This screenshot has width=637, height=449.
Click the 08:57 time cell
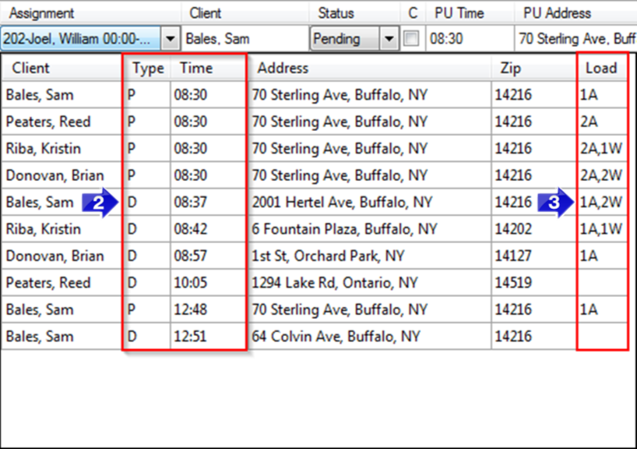191,256
